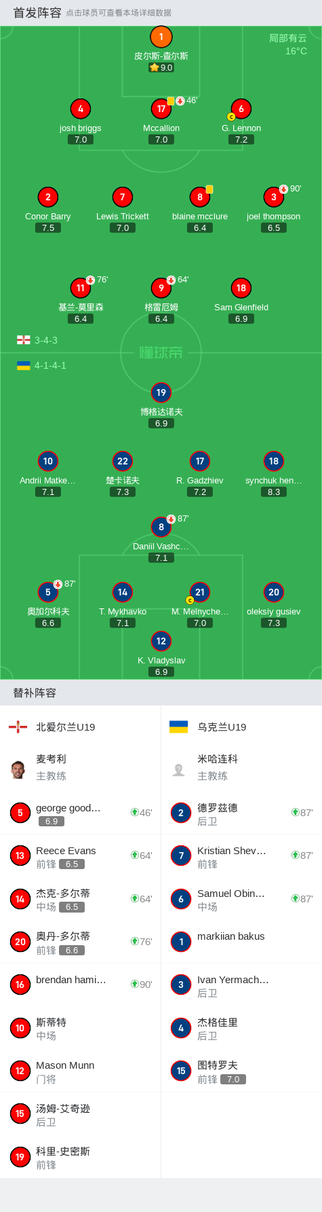The height and width of the screenshot is (1212, 322).
Task: Tap G. Lennon captain number 6 badge
Action: point(241,109)
